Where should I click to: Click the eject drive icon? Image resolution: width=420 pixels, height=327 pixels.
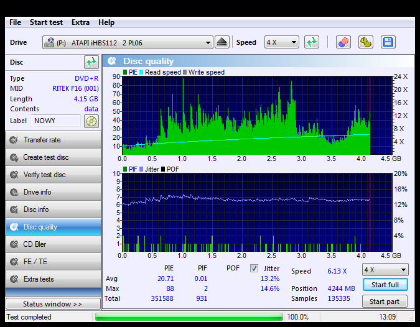coord(222,42)
